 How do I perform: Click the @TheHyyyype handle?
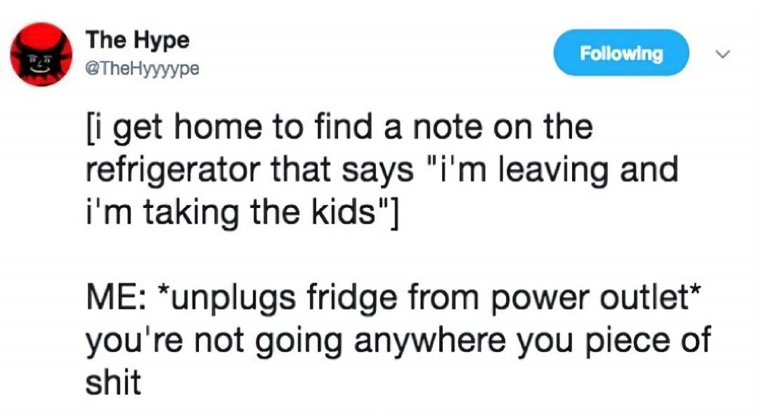(142, 69)
